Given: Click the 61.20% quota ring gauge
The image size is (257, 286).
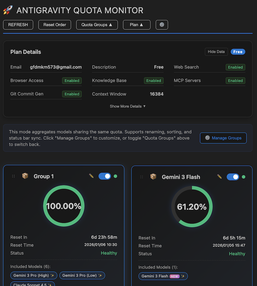Looking at the screenshot, I should pyautogui.click(x=192, y=207).
